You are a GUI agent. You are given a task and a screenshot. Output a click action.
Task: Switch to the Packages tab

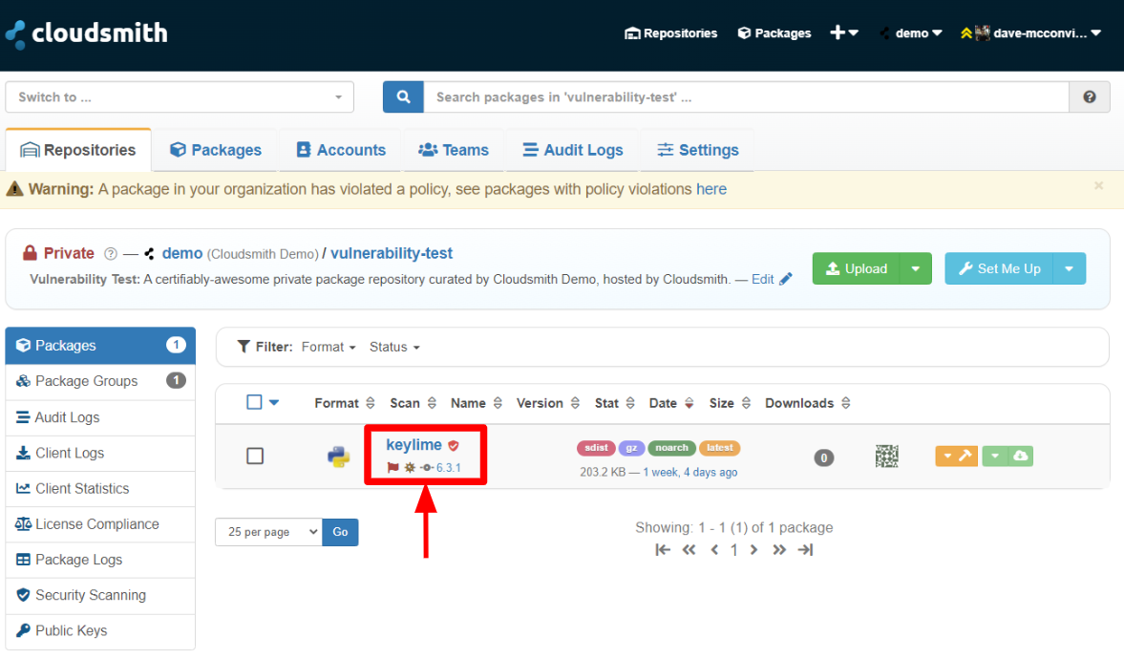tap(216, 150)
